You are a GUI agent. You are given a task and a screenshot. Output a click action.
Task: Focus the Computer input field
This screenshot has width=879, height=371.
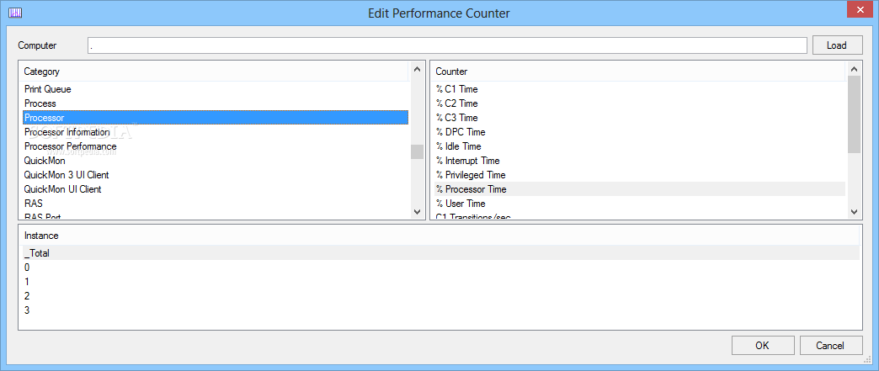click(447, 45)
